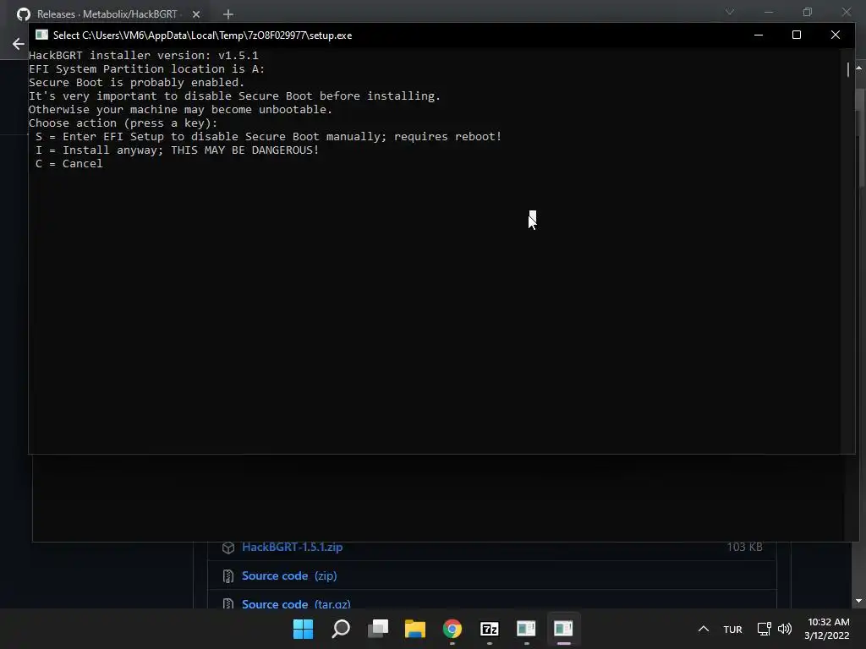Switch to first console window on taskbar
Viewport: 866px width, 649px height.
click(x=526, y=629)
